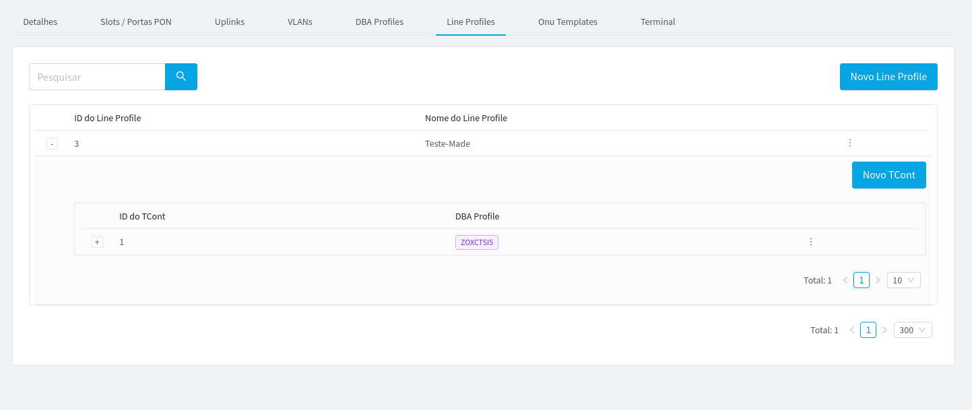
Task: Click the previous page arrow in TCont pagination
Action: point(845,279)
